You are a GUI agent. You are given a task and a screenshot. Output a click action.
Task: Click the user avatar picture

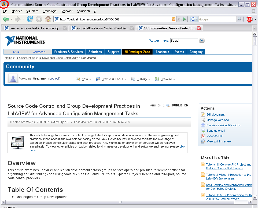click(13, 78)
